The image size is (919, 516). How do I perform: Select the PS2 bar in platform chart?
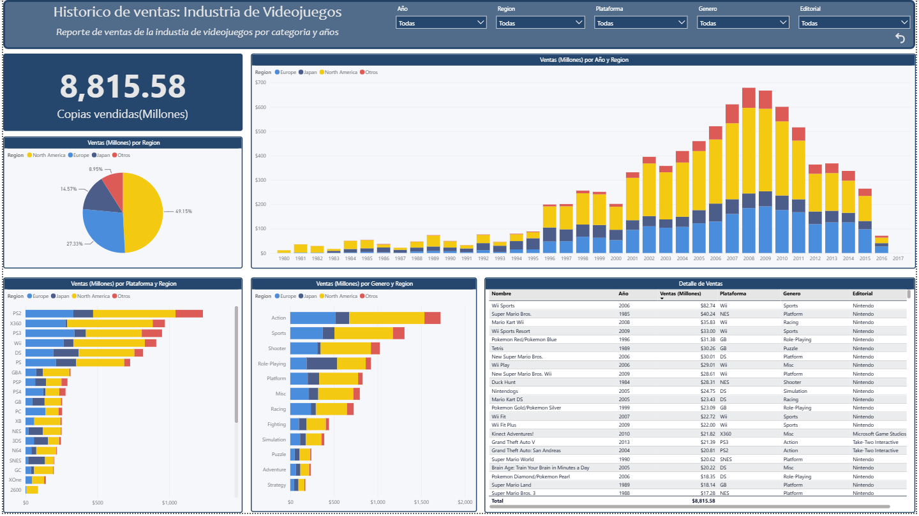tap(114, 313)
